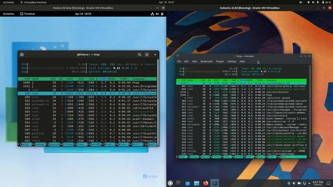Viewport: 333px width, 187px height.
Task: Select /usr/bin/gnome row PID 1431 in Fedora
Action: 87,86
